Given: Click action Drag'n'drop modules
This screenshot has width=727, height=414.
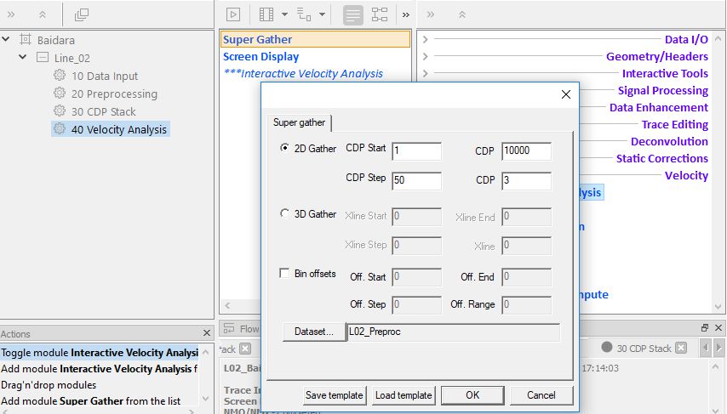Looking at the screenshot, I should (49, 385).
